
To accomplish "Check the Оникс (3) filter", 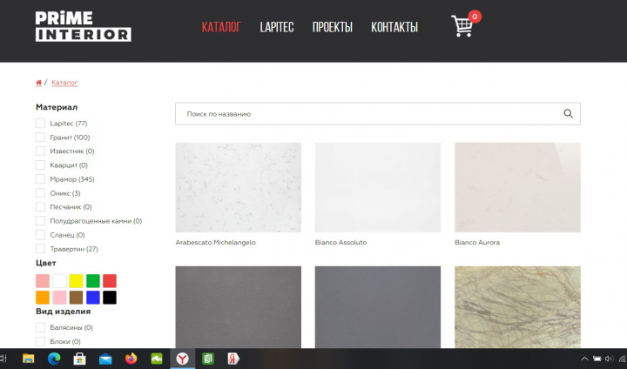I will coord(40,193).
